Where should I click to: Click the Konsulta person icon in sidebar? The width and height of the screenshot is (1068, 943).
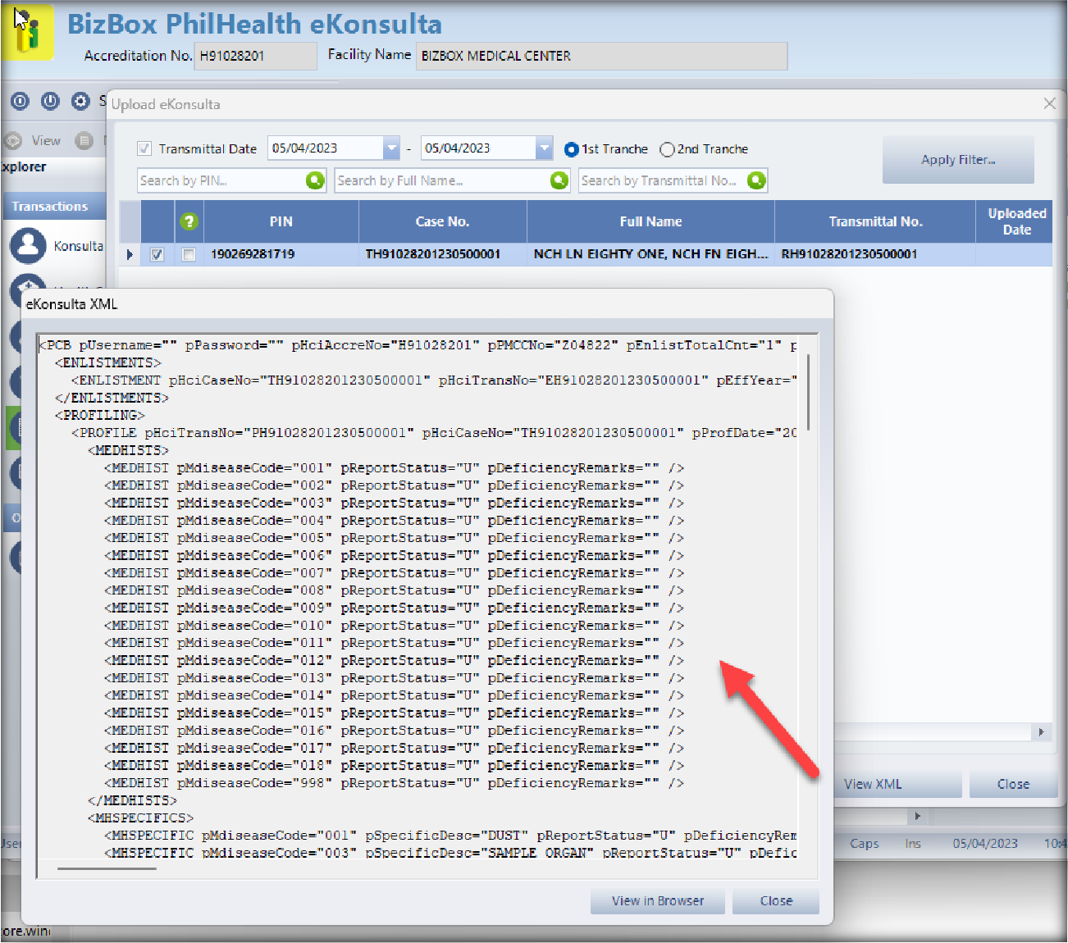29,246
